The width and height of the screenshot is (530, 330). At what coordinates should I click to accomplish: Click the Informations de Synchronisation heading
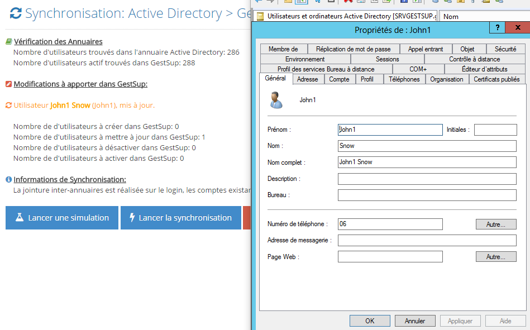click(70, 180)
